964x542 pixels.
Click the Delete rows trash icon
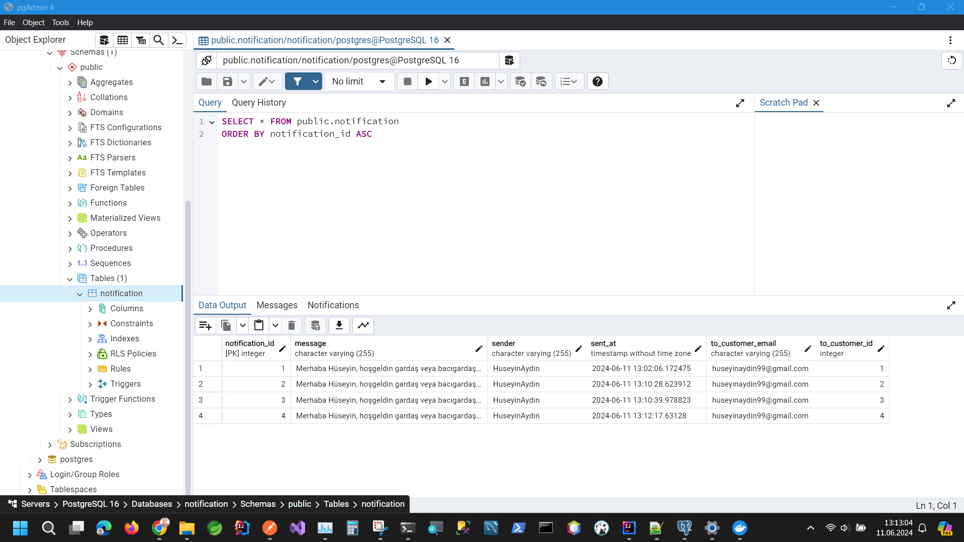click(x=292, y=325)
